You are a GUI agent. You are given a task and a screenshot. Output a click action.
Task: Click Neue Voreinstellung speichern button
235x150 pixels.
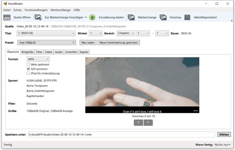coord(119,43)
